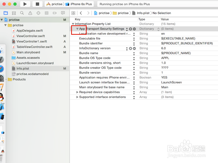Click the YES boolean value
Screen dimensions: 218x163
pyautogui.click(x=164, y=77)
